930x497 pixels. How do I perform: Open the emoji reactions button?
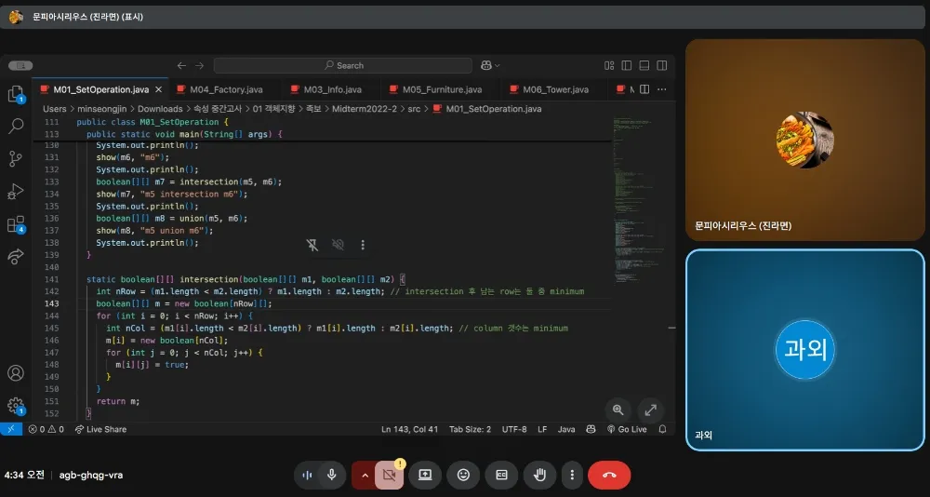[463, 475]
